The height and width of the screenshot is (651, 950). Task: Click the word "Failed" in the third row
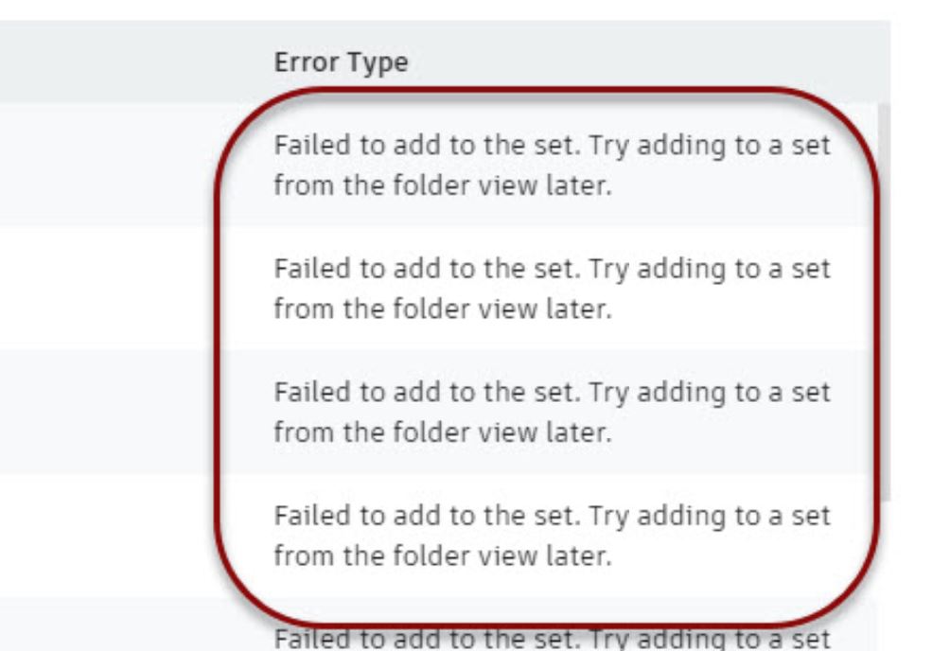pos(312,392)
